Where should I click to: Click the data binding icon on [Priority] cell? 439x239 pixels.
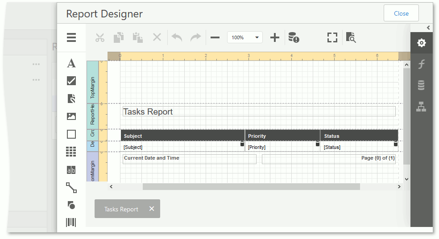[x=318, y=144]
